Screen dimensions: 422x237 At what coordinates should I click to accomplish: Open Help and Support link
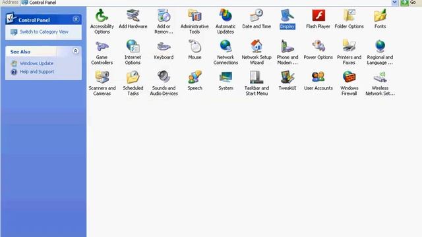[x=37, y=72]
